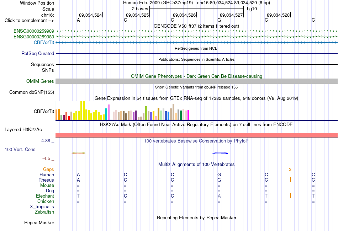Select the 89,034,524 position label
This screenshot has width=338, height=231.
[x=90, y=15]
